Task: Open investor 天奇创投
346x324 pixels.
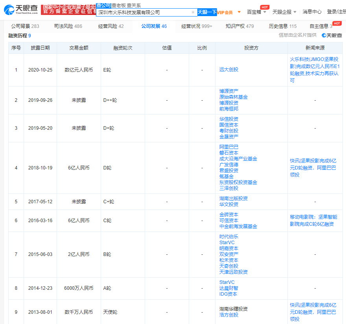Action: [228, 266]
